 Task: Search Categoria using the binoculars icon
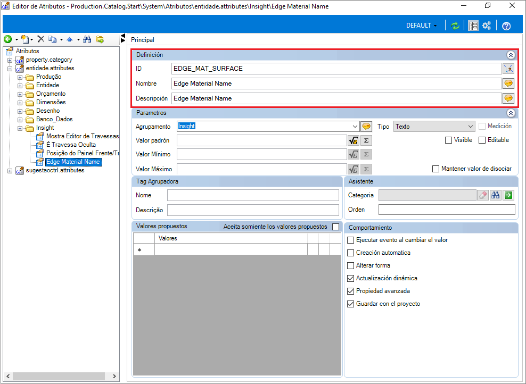coord(496,195)
